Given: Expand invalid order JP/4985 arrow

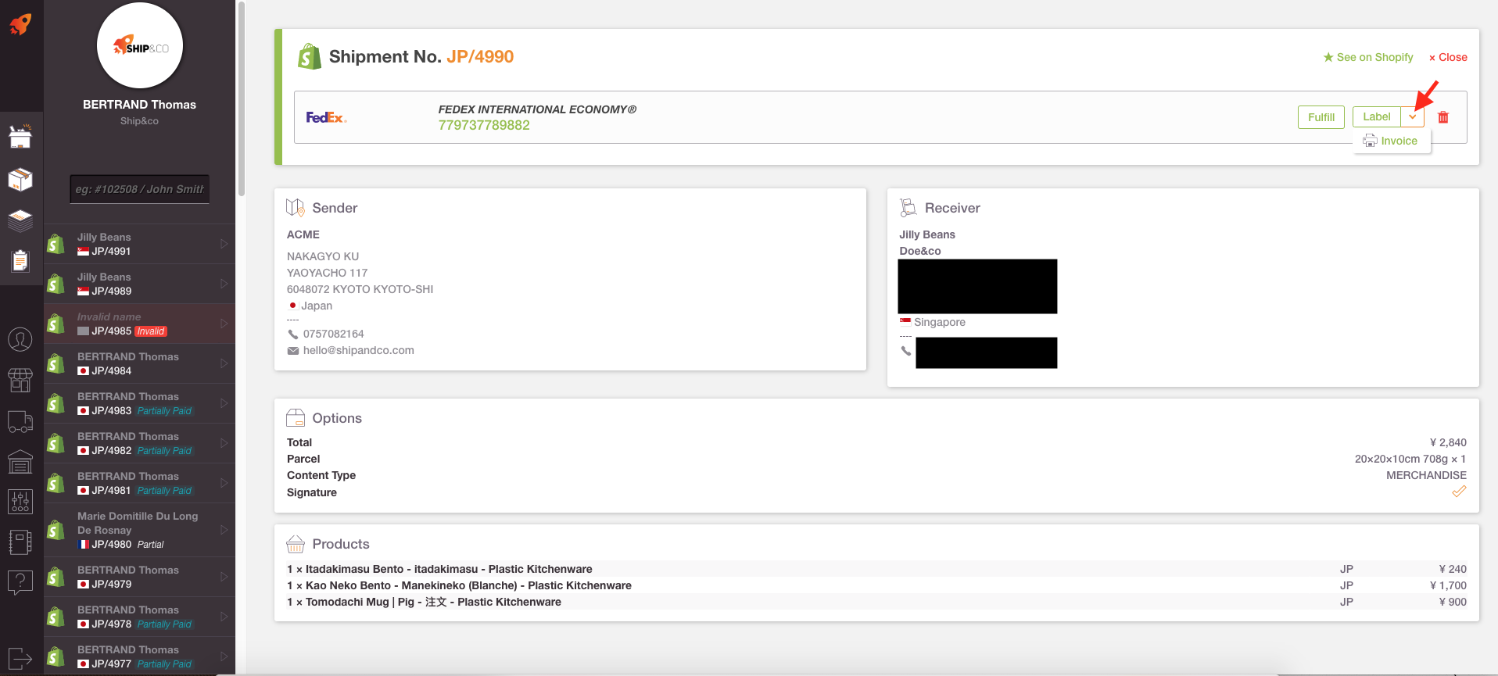Looking at the screenshot, I should point(224,324).
